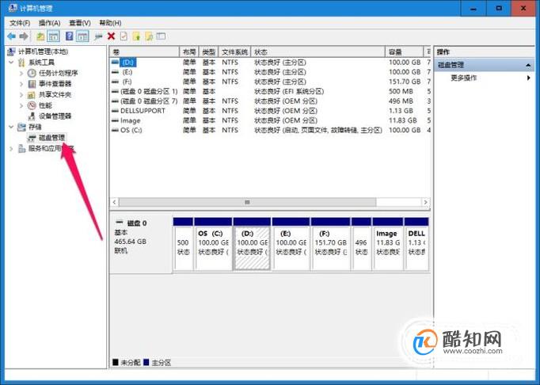Click the scrollbar left arrow below the volume list

coord(114,202)
